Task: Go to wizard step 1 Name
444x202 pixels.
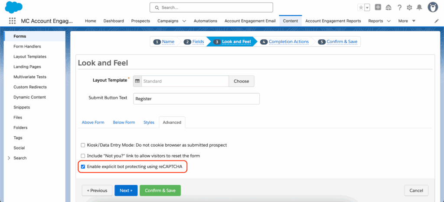Action: coord(164,42)
